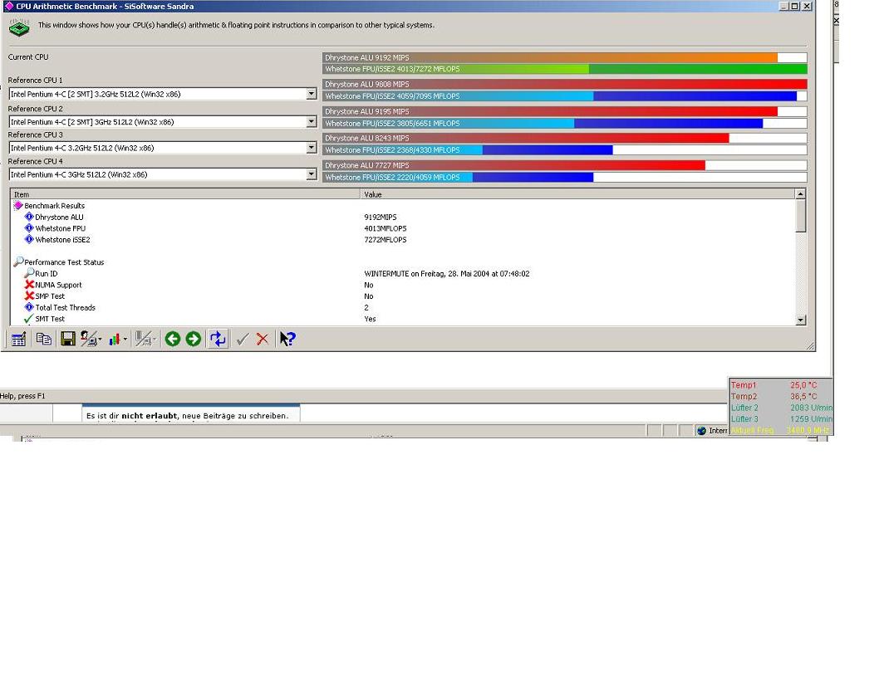The image size is (884, 699).
Task: Click the Performance Test Status magnifier icon
Action: pos(18,262)
